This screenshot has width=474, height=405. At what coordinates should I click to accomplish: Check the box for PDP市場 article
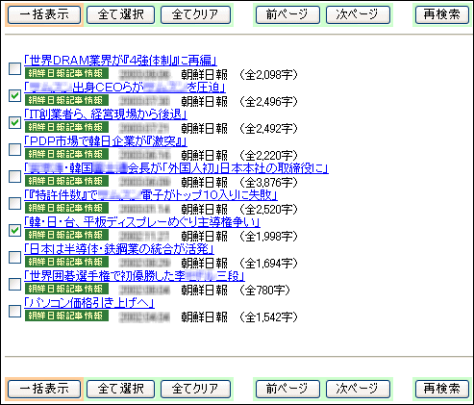(14, 149)
